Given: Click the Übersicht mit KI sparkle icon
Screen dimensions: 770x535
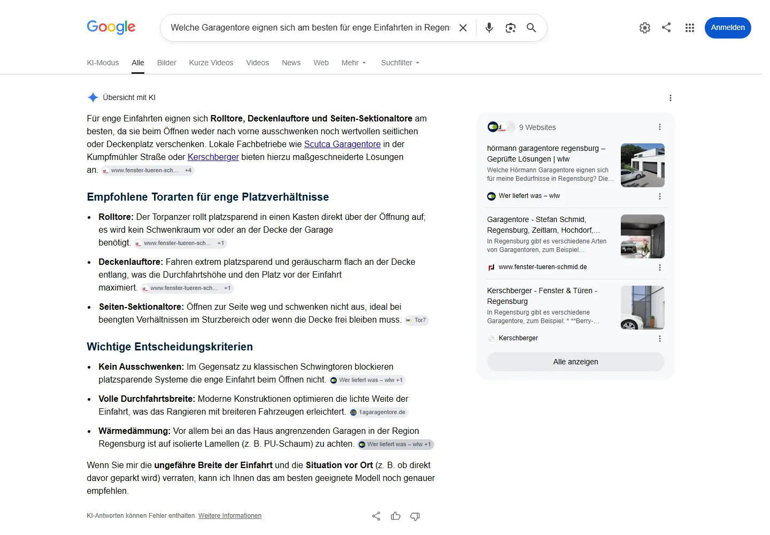Looking at the screenshot, I should pyautogui.click(x=93, y=97).
